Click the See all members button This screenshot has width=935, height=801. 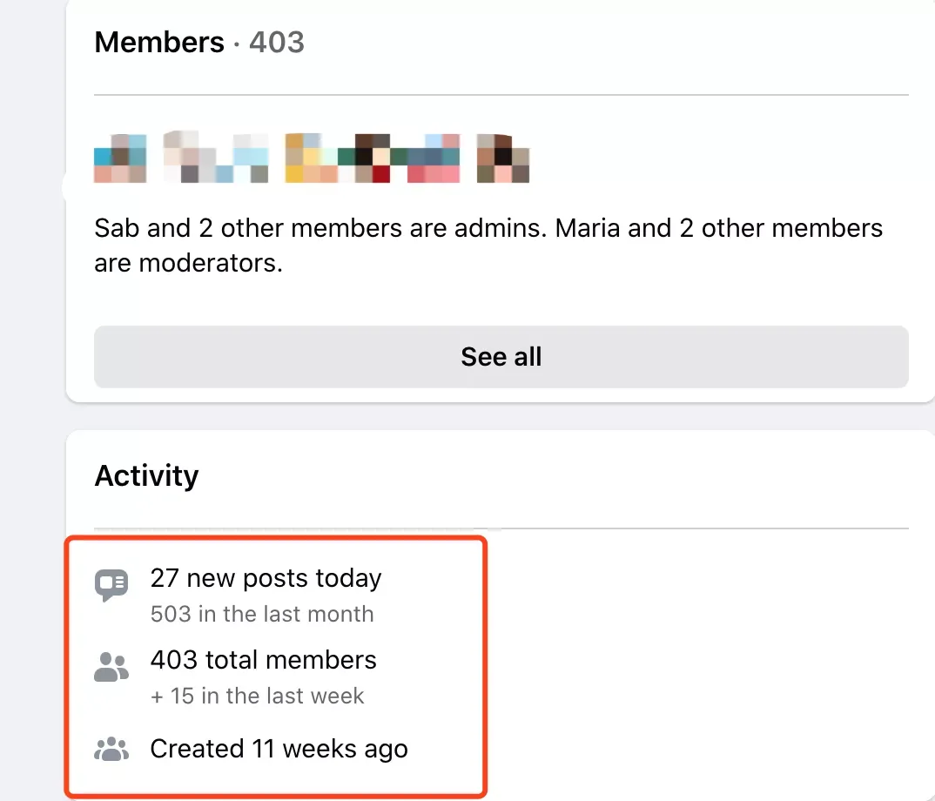(x=501, y=357)
